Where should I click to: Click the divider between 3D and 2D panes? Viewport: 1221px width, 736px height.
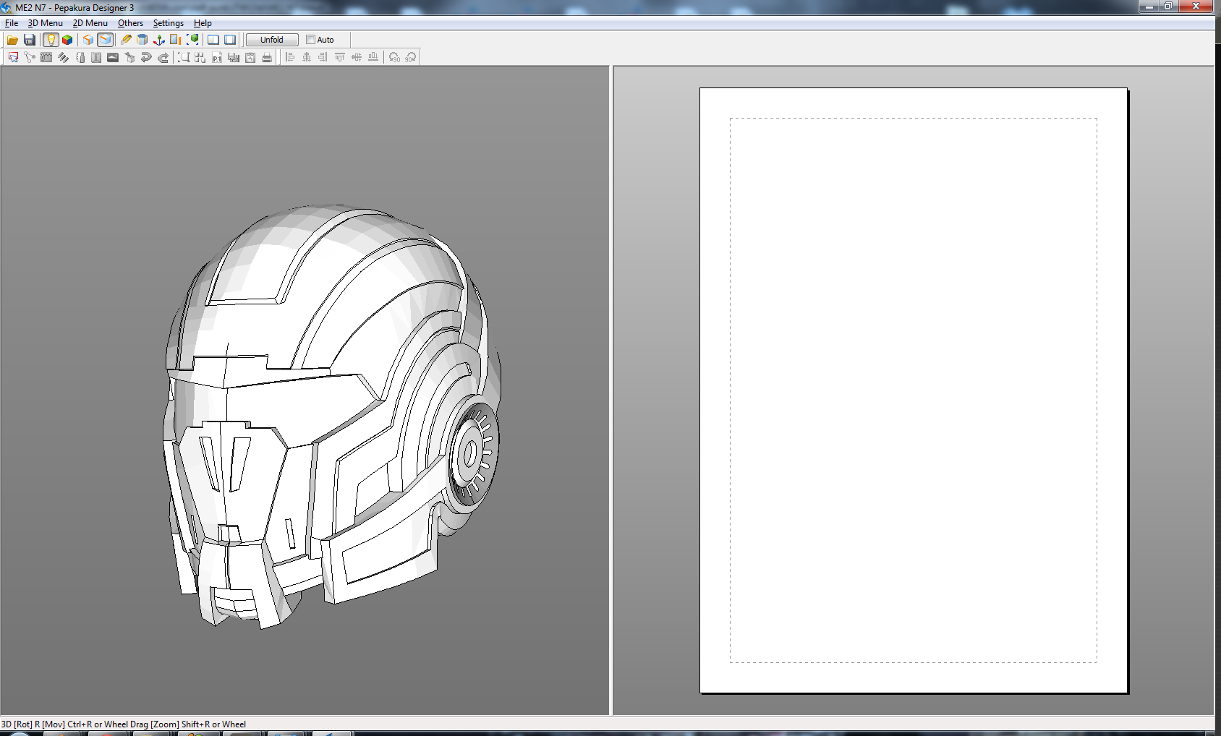click(x=611, y=390)
